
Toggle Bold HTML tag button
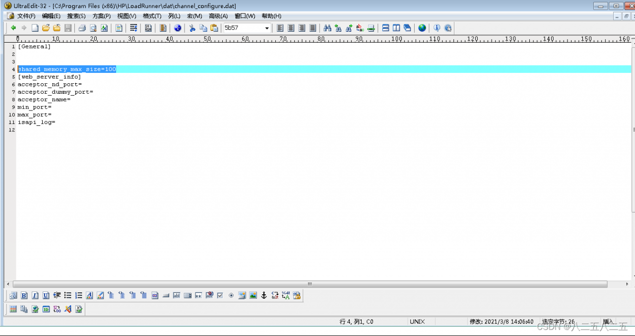[x=24, y=295]
